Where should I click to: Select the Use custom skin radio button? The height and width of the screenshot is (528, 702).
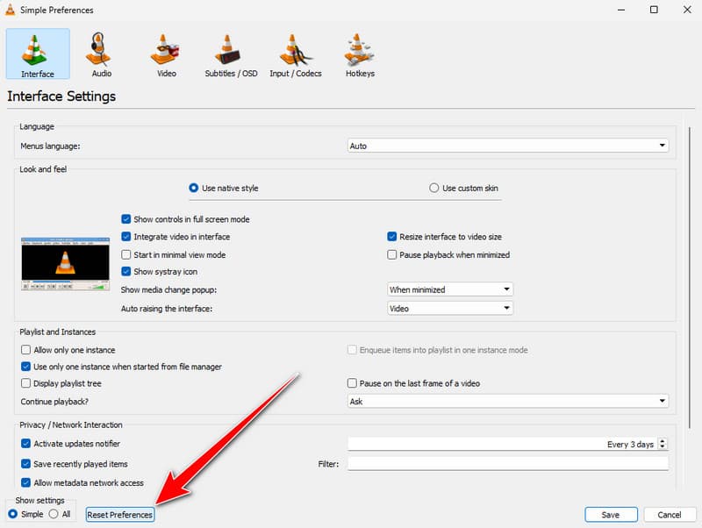(x=434, y=188)
